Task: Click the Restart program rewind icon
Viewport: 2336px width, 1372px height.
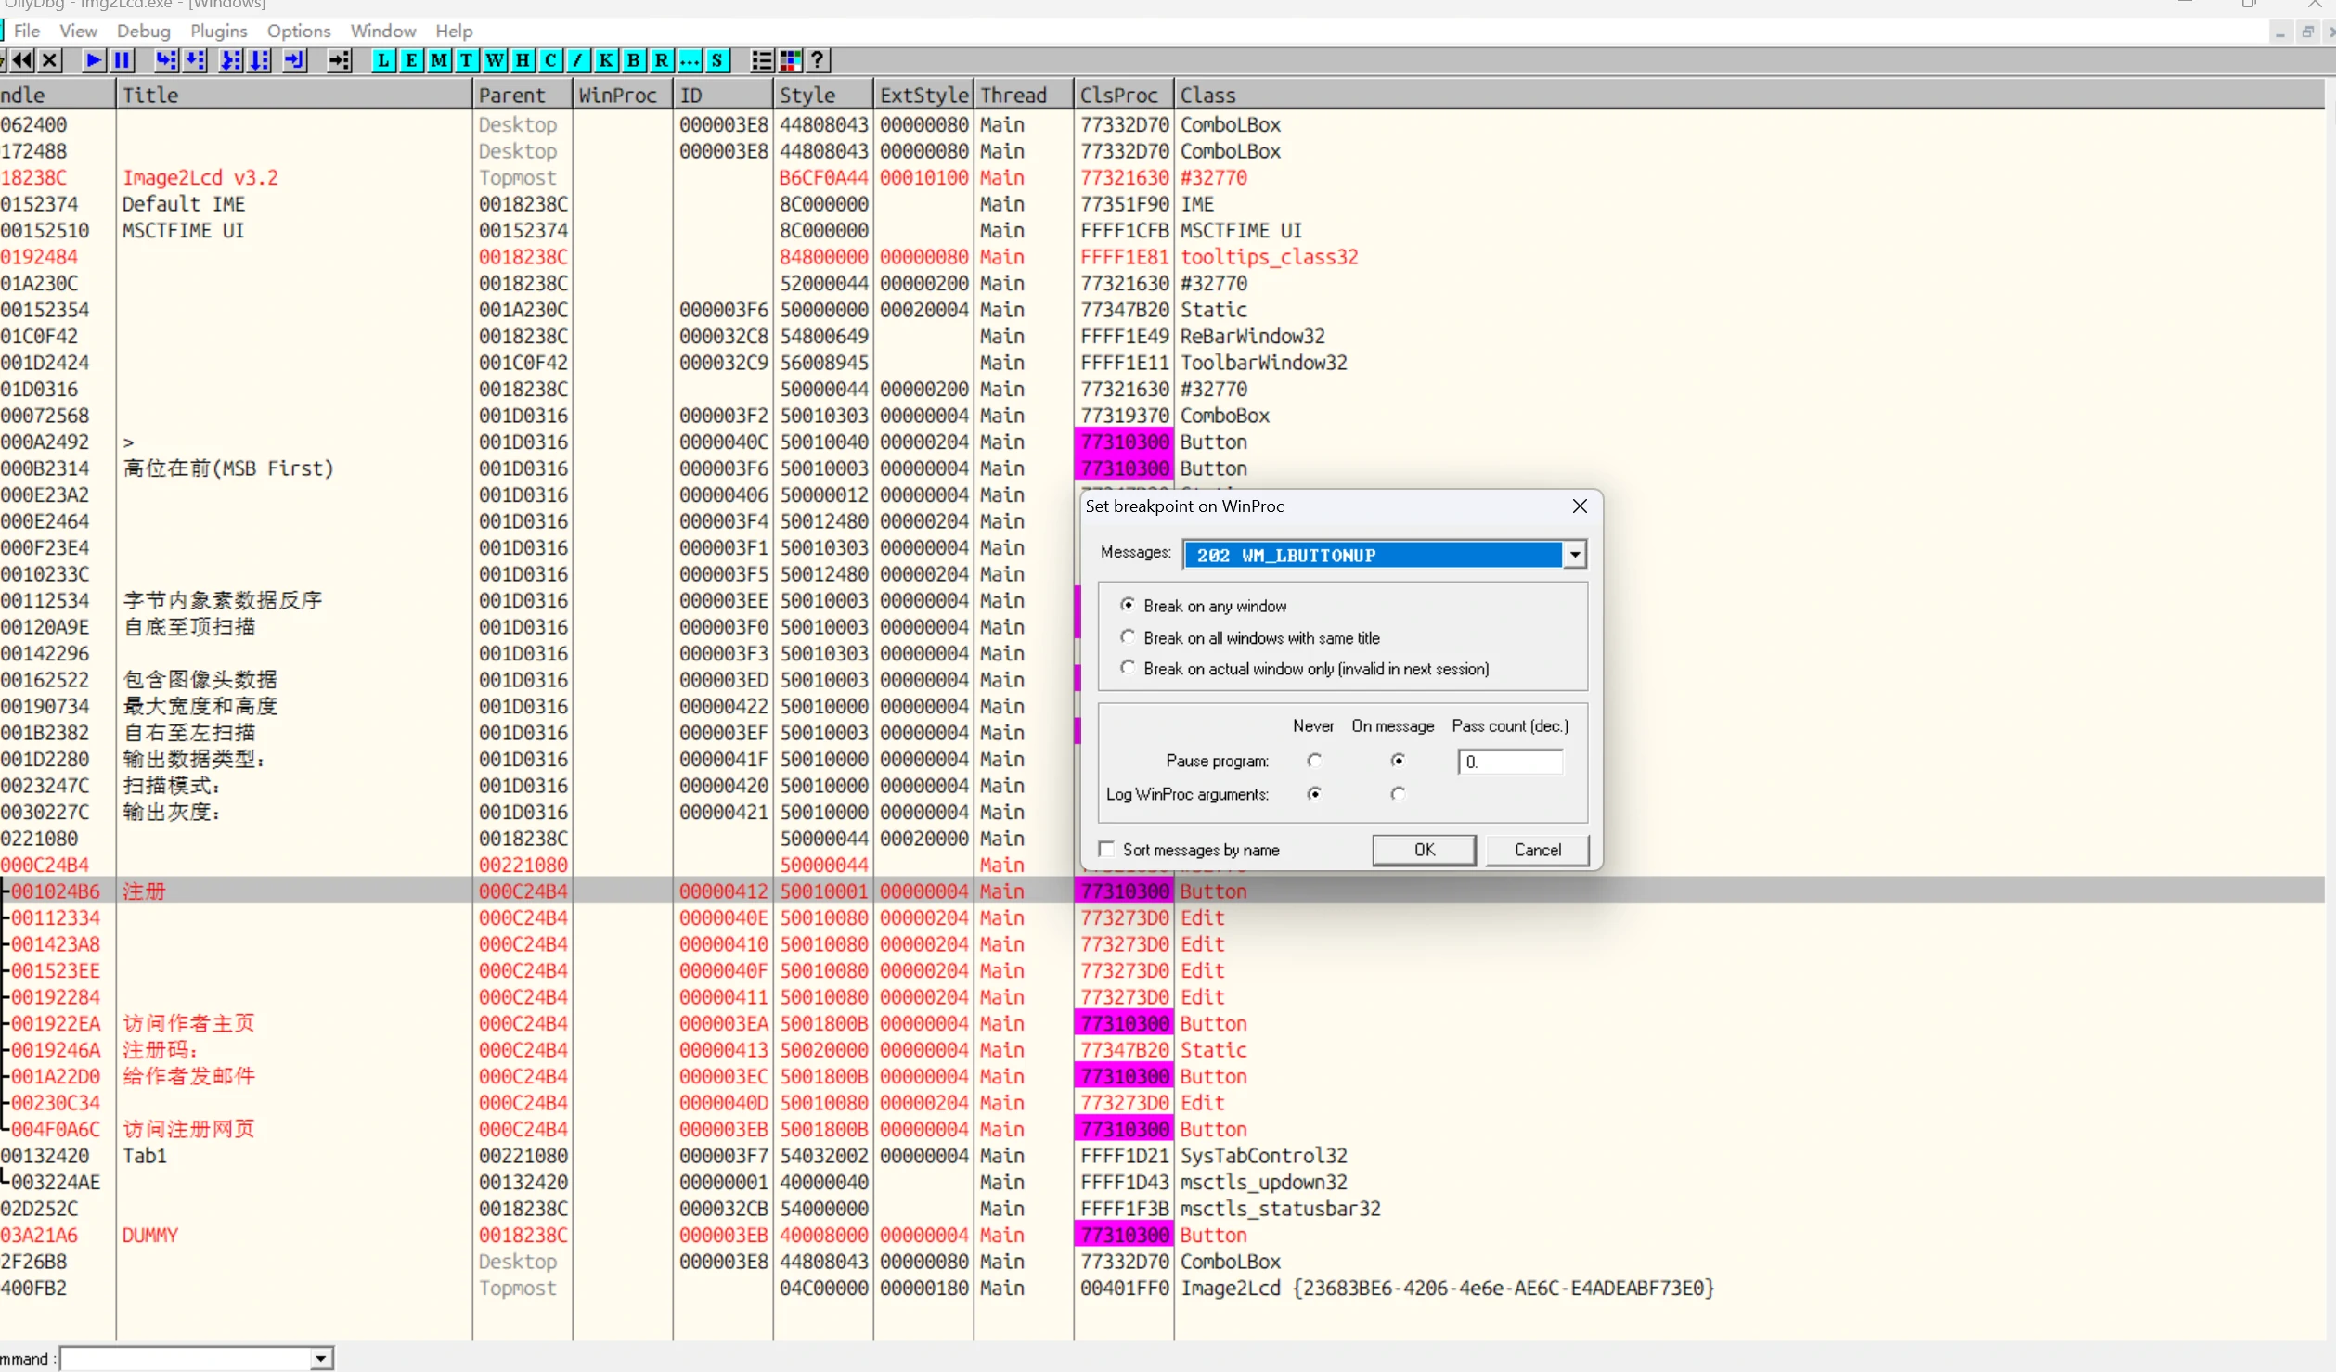Action: [22, 60]
